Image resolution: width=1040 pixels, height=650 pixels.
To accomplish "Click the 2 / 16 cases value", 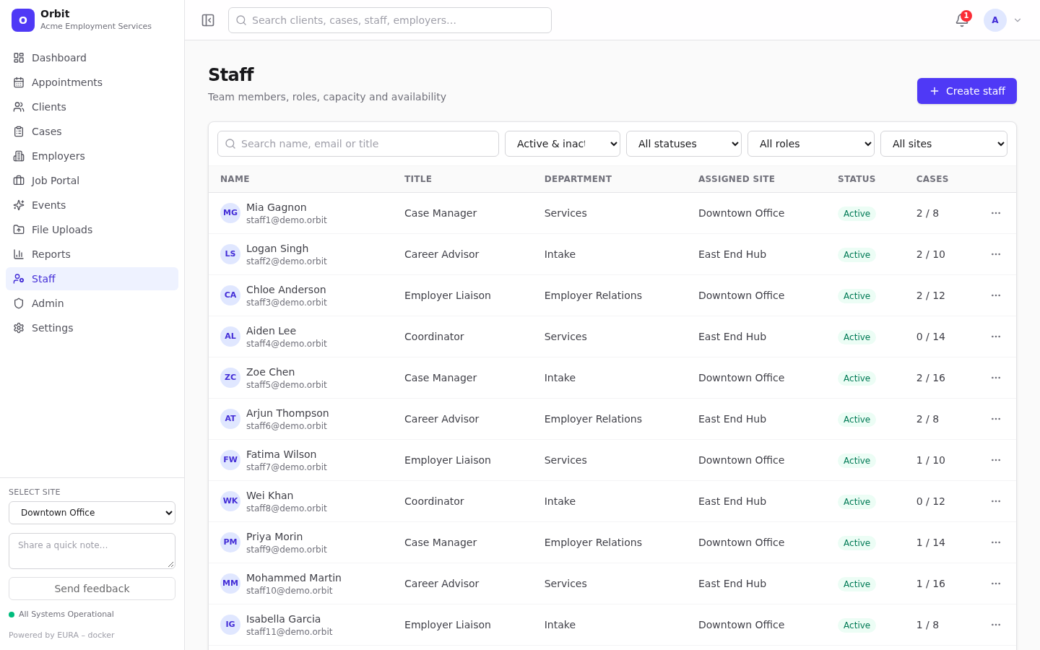I will pos(931,378).
